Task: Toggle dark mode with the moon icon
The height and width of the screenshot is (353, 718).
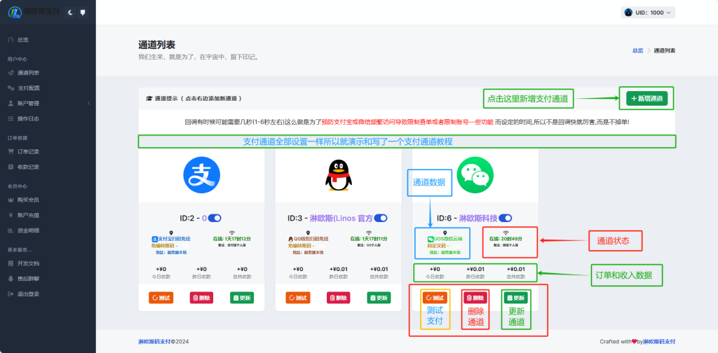Action: (70, 13)
